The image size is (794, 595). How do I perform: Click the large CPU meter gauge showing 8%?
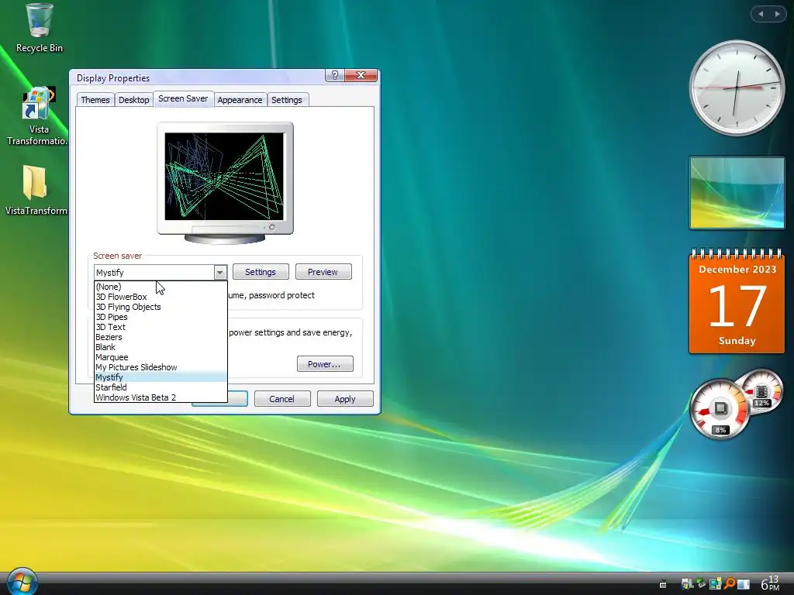[x=720, y=410]
